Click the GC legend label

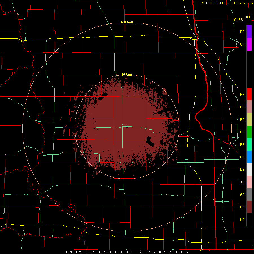point(242,195)
